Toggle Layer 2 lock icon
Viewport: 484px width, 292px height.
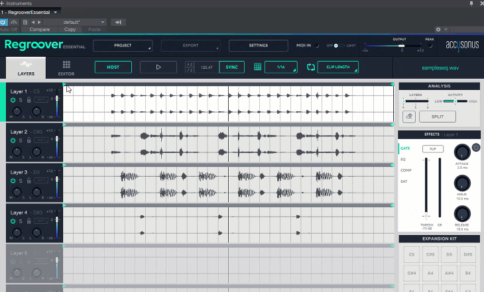(x=29, y=140)
